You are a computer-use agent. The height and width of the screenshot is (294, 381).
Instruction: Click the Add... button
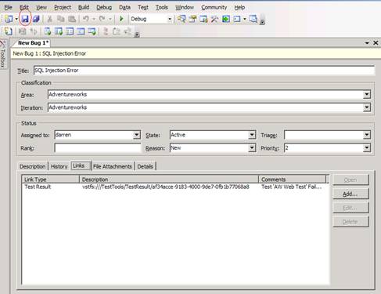pyautogui.click(x=350, y=194)
